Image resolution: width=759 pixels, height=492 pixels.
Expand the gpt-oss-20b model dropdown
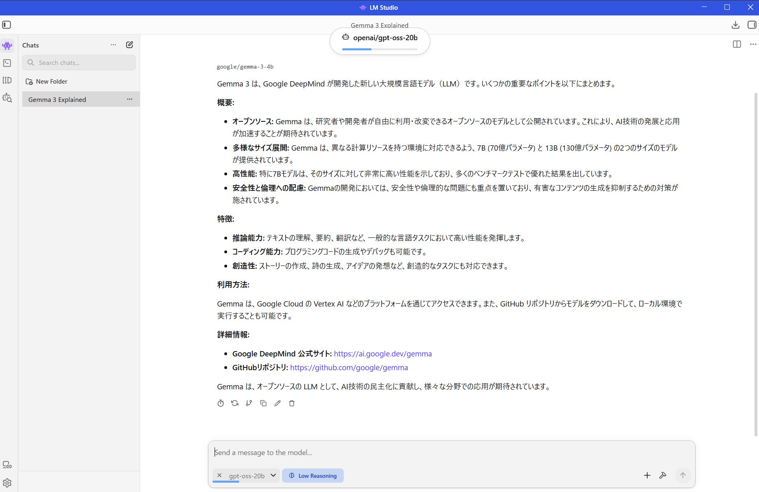[x=273, y=475]
